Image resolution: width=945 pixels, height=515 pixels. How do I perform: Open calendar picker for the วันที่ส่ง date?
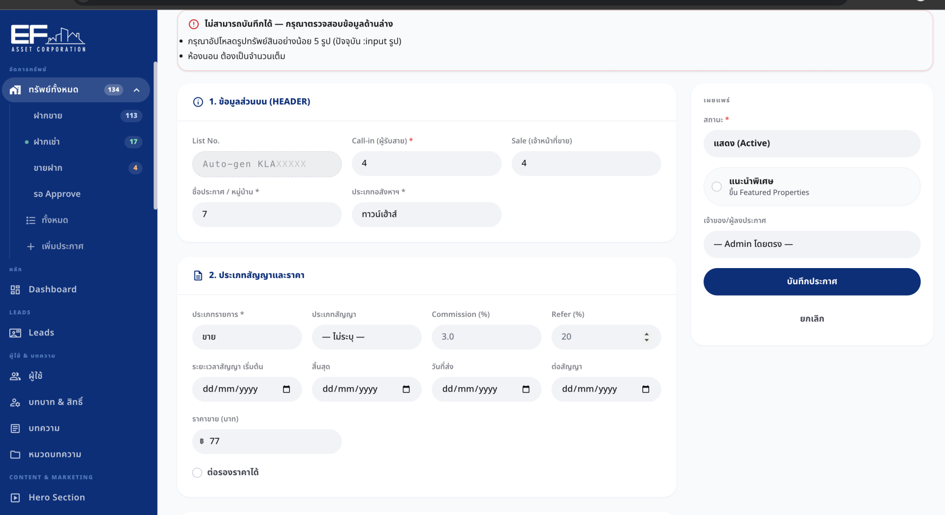click(526, 390)
